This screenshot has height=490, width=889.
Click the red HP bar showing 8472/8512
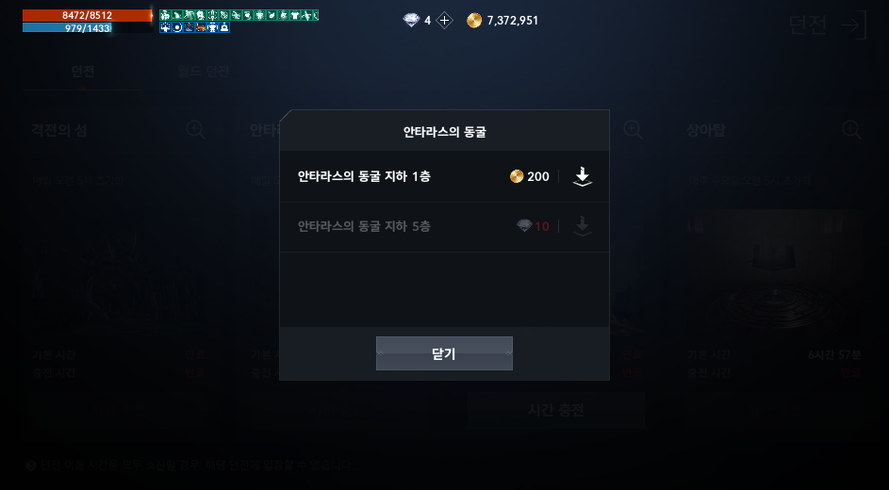(88, 15)
